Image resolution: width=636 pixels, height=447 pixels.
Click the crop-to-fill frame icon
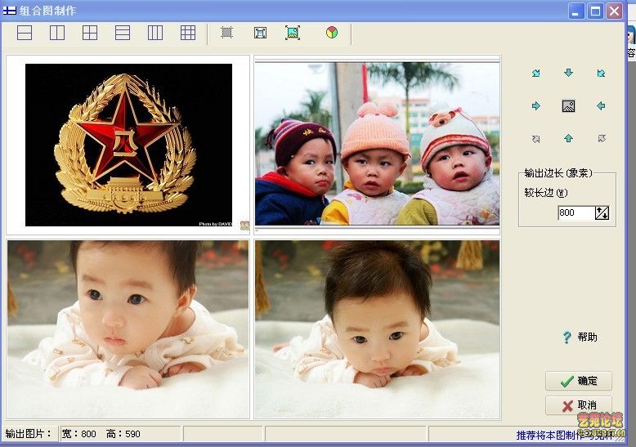(x=226, y=33)
